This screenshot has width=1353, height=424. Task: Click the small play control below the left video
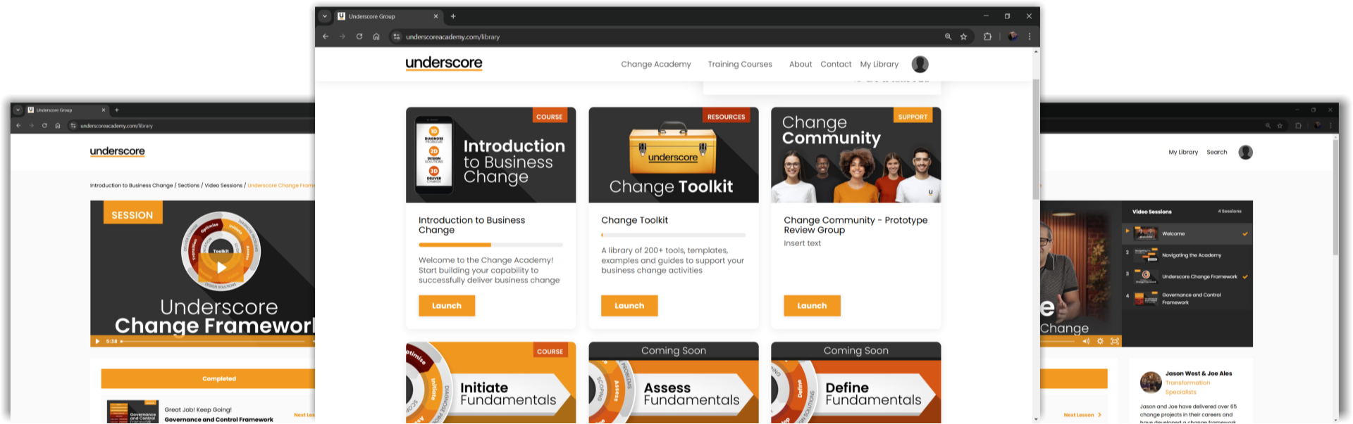(x=97, y=341)
